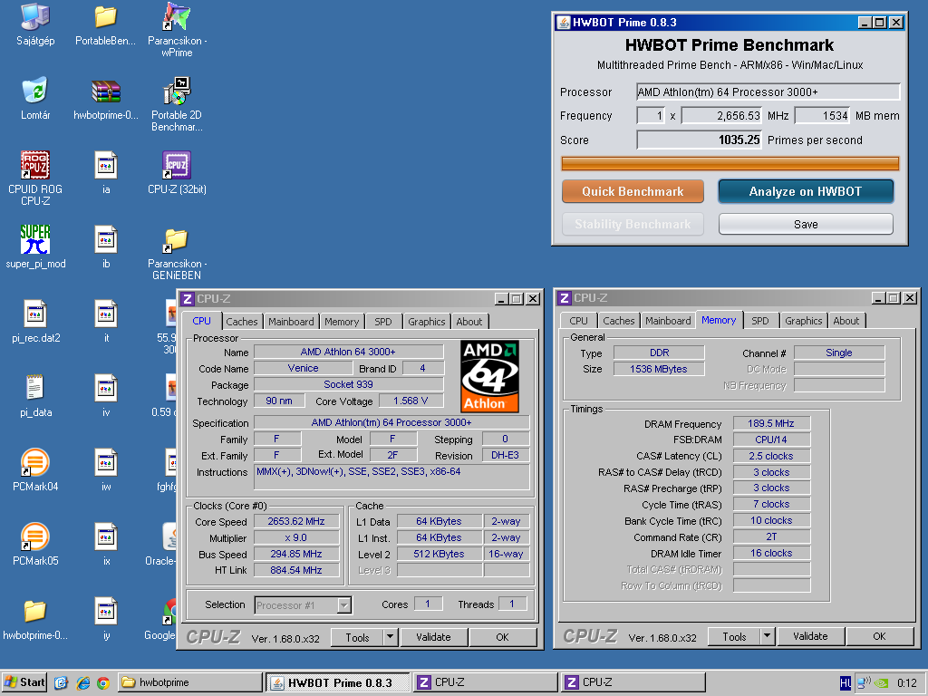
Task: Expand Tools dropdown arrow in Memory CPU-Z window
Action: 767,636
